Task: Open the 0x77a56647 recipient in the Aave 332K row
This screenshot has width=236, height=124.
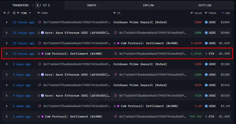Action: pos(153,96)
